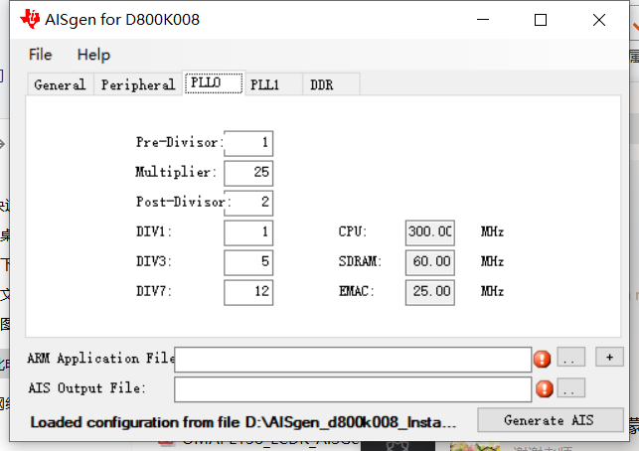Close the AISgen window
Screen dimensions: 639x451
click(599, 20)
